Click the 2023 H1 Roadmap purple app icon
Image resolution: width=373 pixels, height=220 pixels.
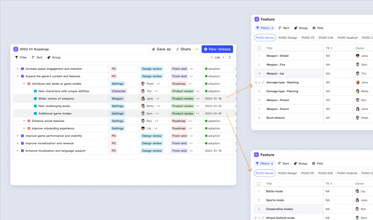(16, 49)
